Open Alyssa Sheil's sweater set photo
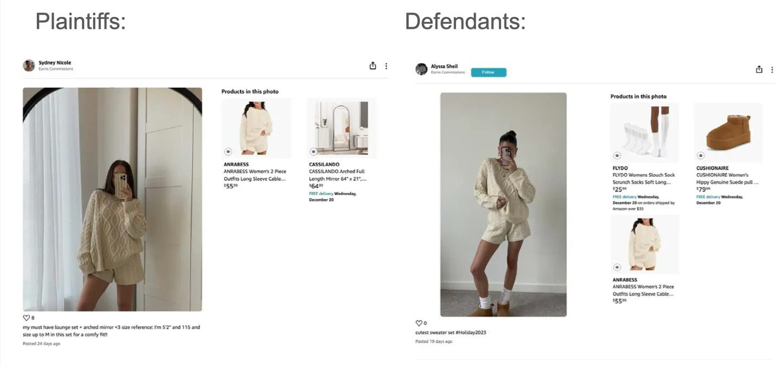Viewport: 781px width, 366px height. [503, 204]
